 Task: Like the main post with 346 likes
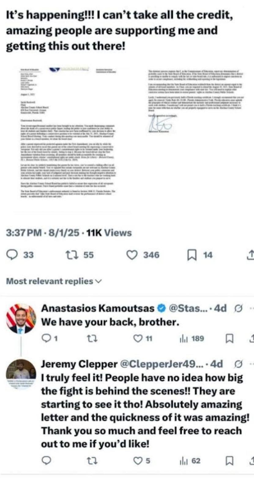[x=132, y=255]
